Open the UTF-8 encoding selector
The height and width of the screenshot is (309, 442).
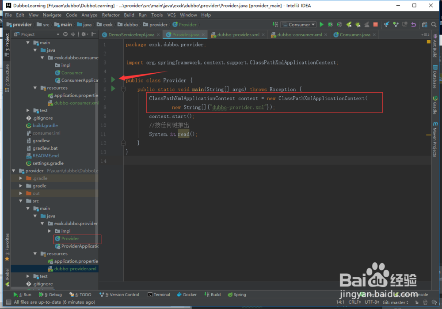pos(372,302)
